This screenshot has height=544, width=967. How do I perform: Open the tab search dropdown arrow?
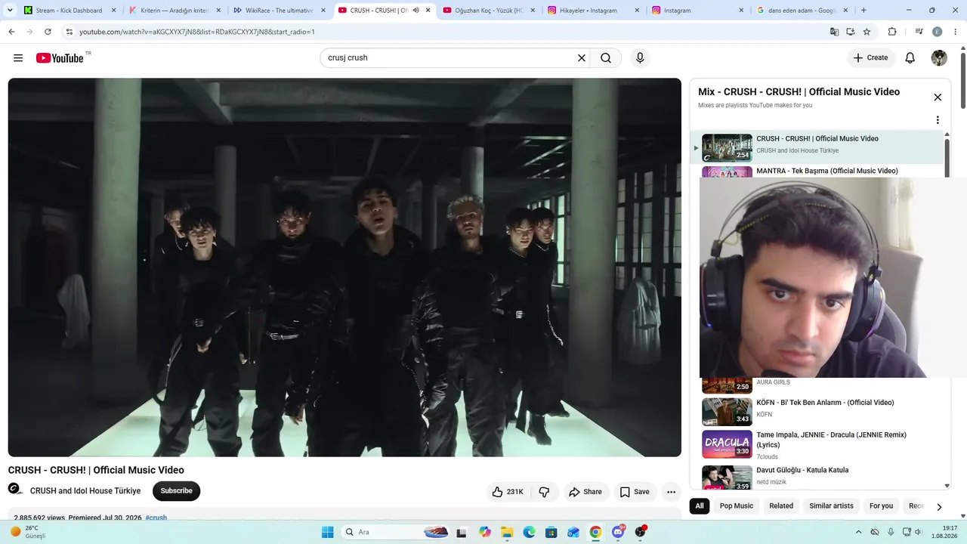[10, 11]
